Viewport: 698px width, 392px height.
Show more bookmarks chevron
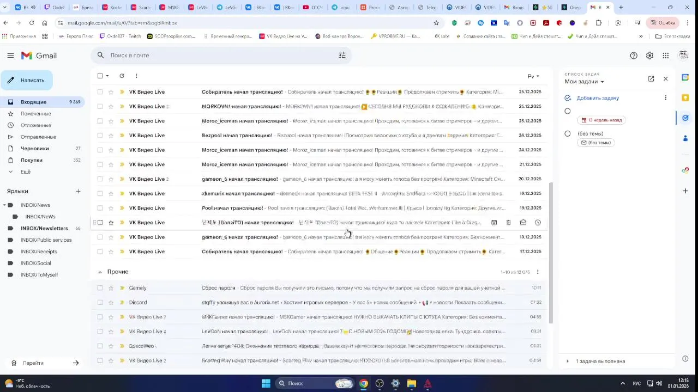pyautogui.click(x=641, y=36)
